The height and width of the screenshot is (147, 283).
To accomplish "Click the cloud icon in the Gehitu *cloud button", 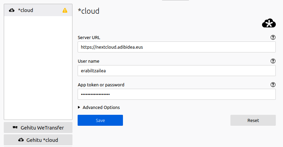I will 21,140.
